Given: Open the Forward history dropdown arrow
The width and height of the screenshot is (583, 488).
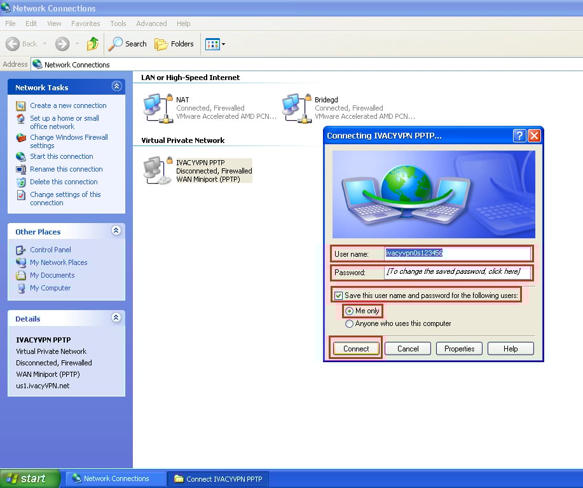Looking at the screenshot, I should click(x=77, y=44).
